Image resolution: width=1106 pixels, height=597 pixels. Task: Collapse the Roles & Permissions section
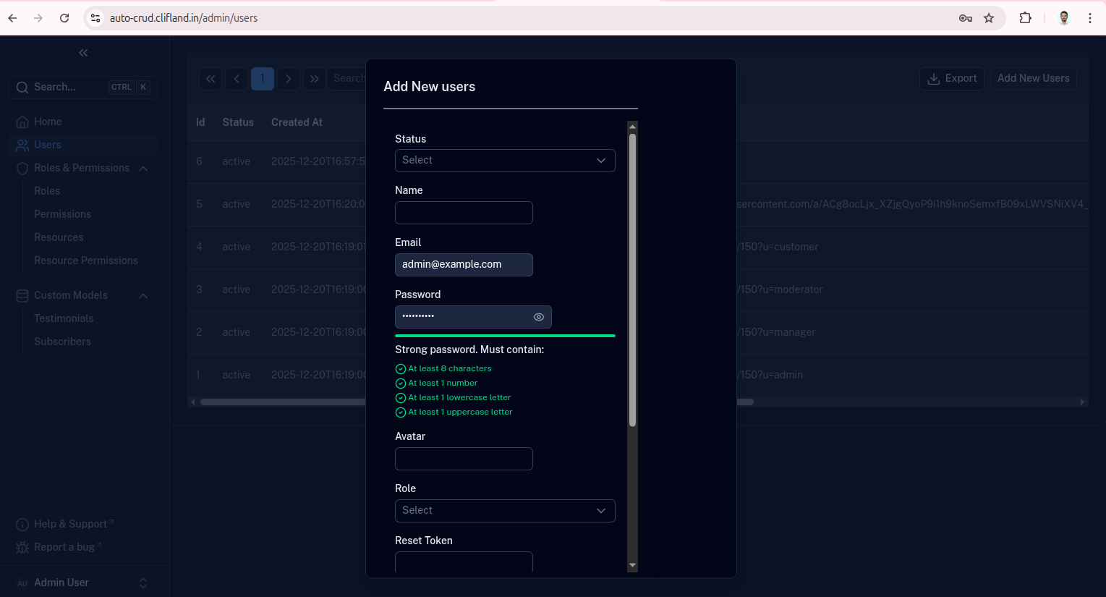click(x=142, y=167)
